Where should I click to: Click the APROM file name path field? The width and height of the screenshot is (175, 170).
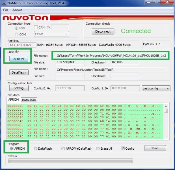coord(111,56)
